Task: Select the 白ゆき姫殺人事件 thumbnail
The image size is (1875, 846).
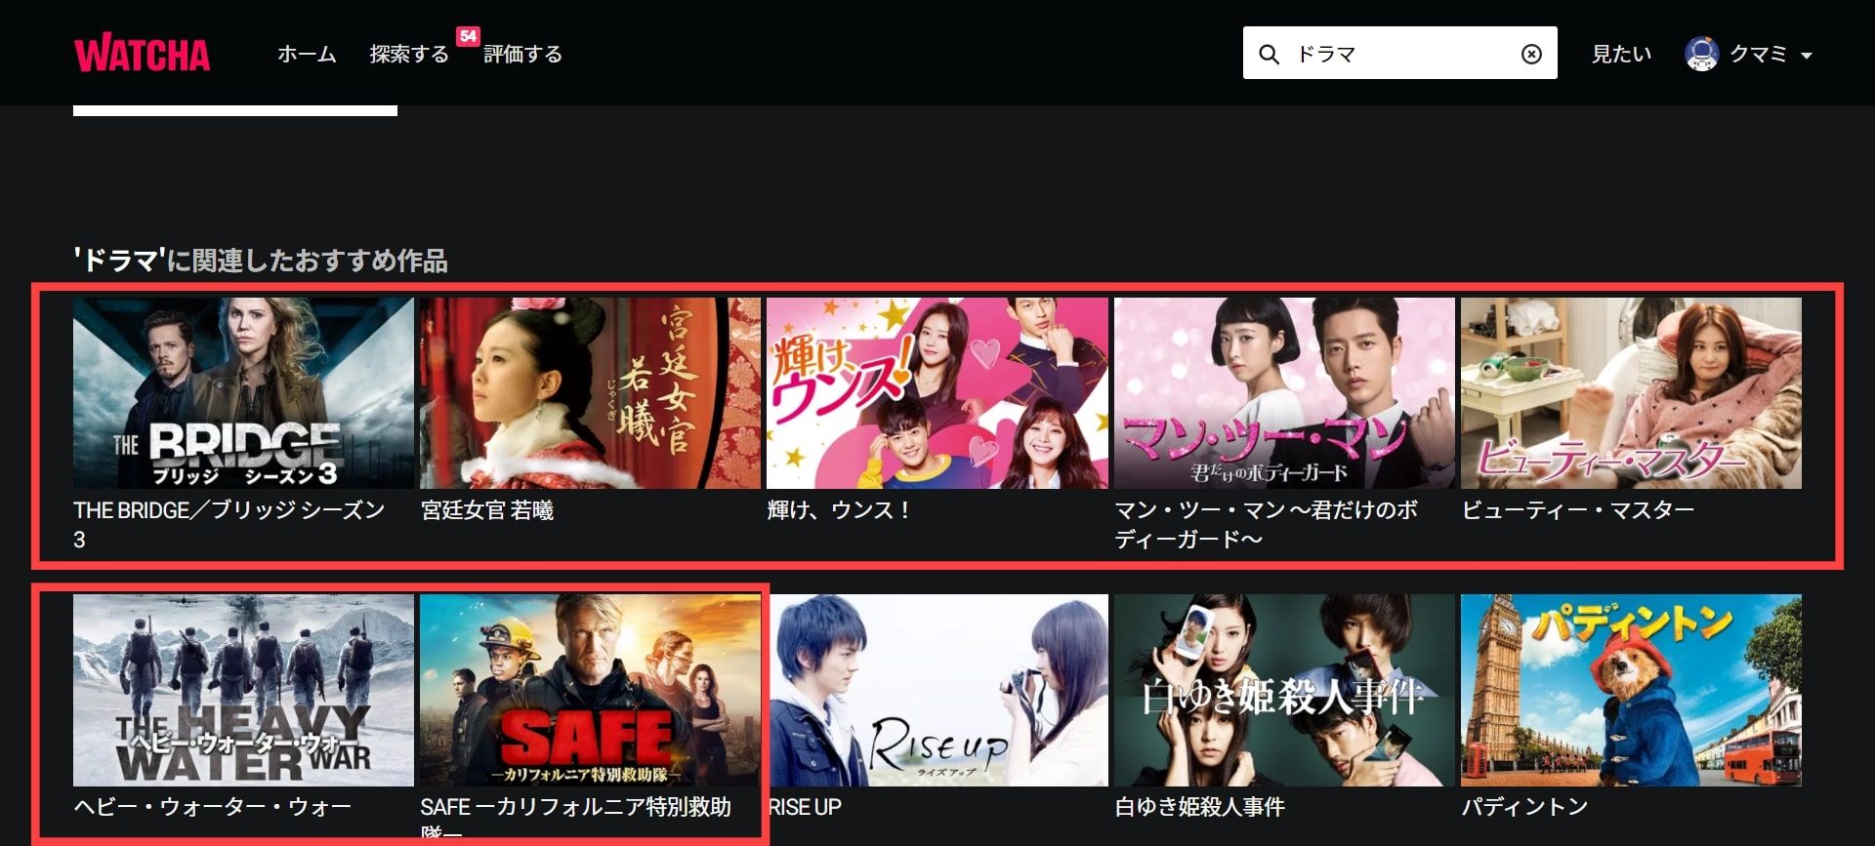Action: (x=1283, y=690)
